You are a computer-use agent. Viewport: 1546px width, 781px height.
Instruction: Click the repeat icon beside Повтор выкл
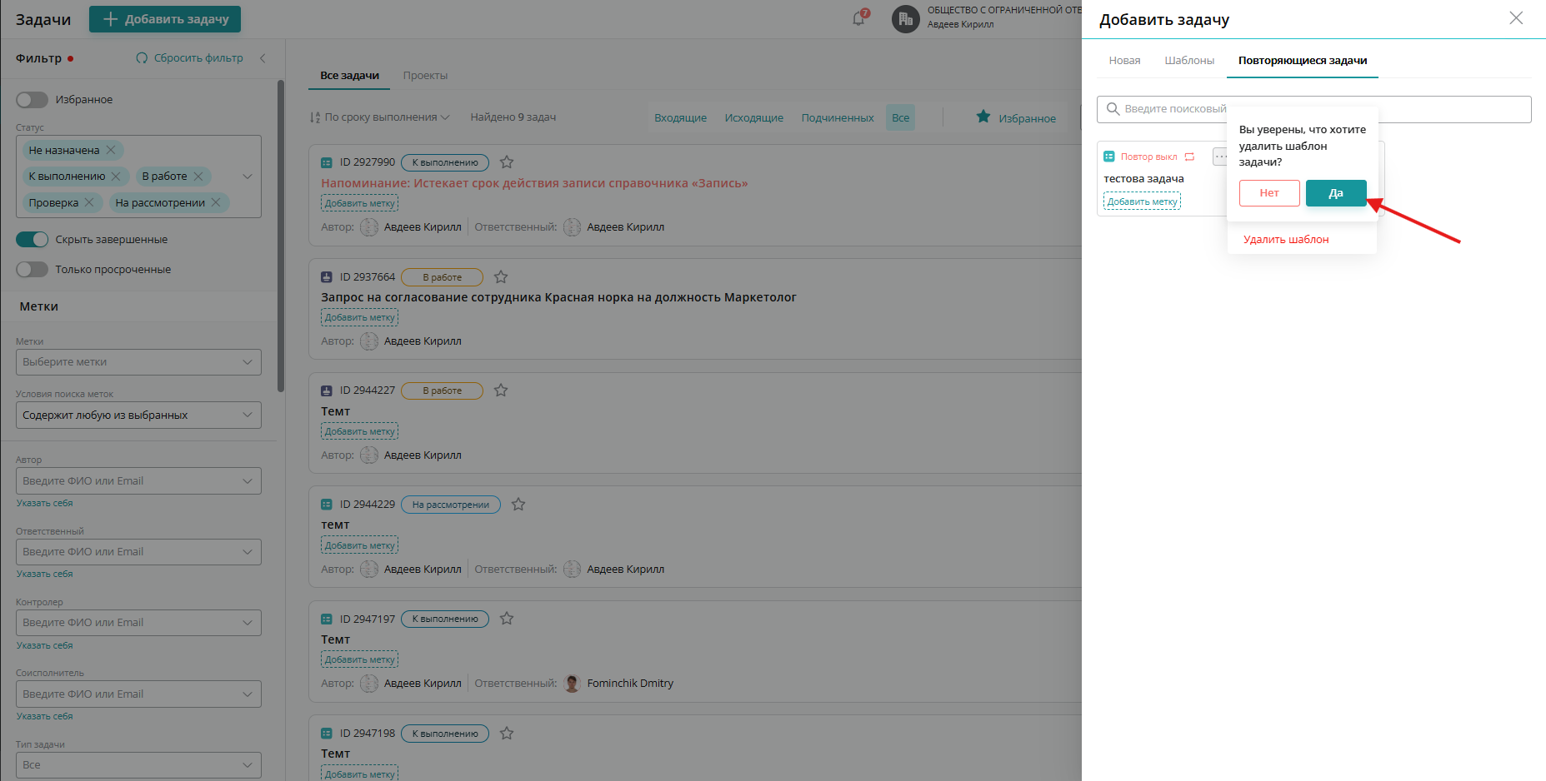pos(1189,157)
